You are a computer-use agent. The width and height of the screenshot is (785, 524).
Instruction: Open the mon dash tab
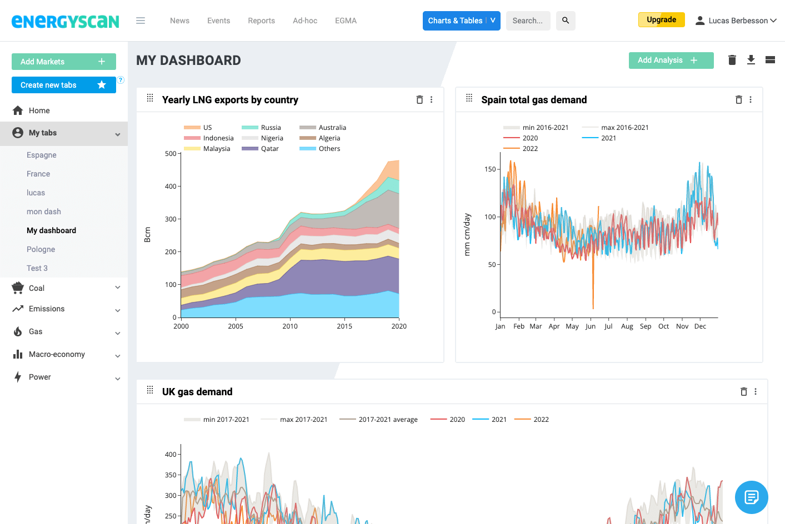tap(44, 211)
